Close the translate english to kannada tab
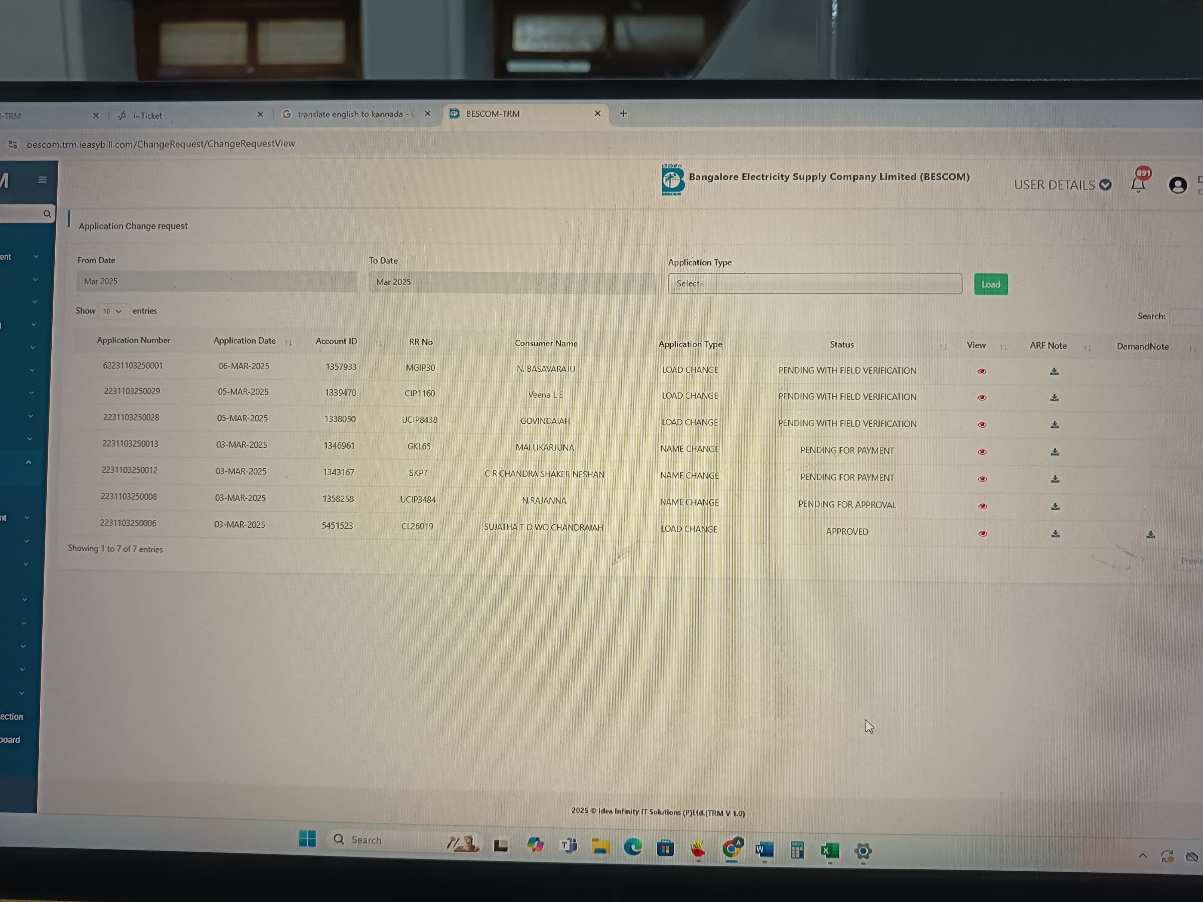This screenshot has width=1203, height=902. tap(427, 114)
